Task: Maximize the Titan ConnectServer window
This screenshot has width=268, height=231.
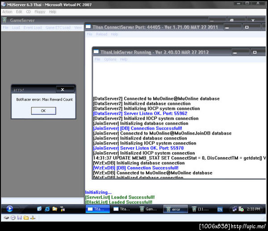Action: click(x=252, y=27)
